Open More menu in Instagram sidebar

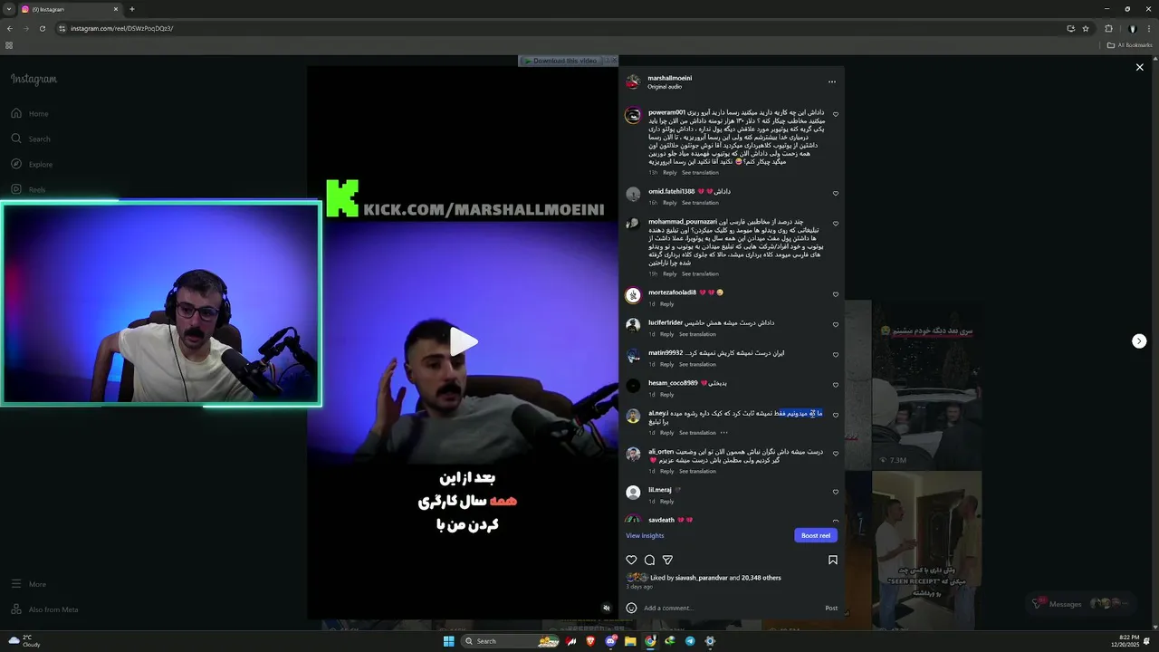point(28,584)
